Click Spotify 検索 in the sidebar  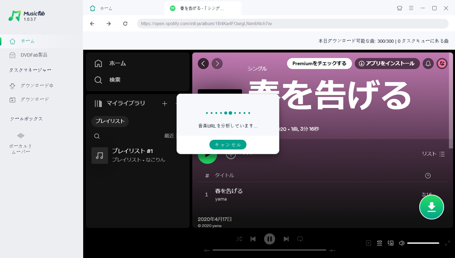pyautogui.click(x=107, y=80)
